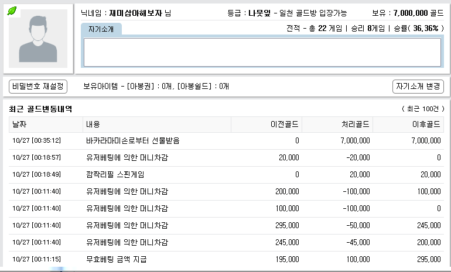Select the 자기소개 tab
The height and width of the screenshot is (272, 451).
tap(101, 29)
